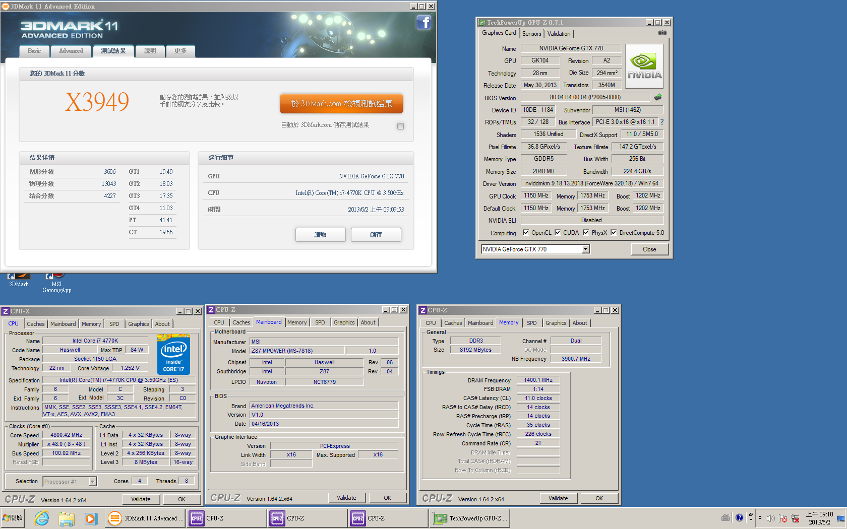
Task: Open Internet Explorer from the taskbar
Action: click(x=41, y=518)
